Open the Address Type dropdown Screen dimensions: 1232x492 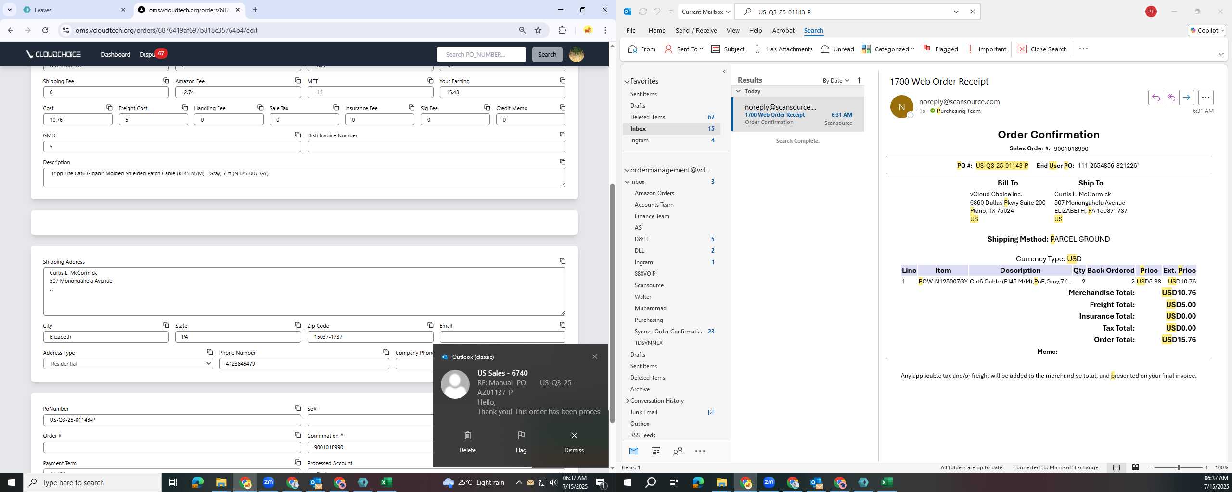click(128, 364)
